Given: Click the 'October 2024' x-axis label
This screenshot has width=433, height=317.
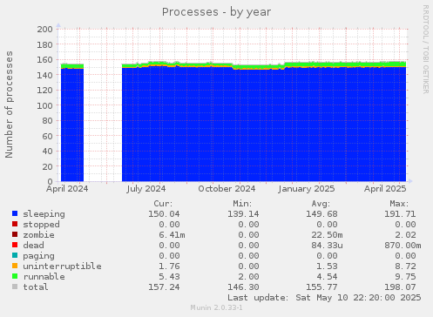Looking at the screenshot, I should [227, 189].
